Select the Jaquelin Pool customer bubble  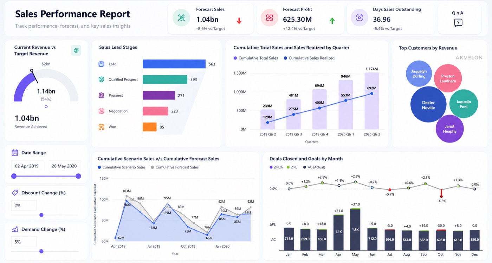[464, 104]
